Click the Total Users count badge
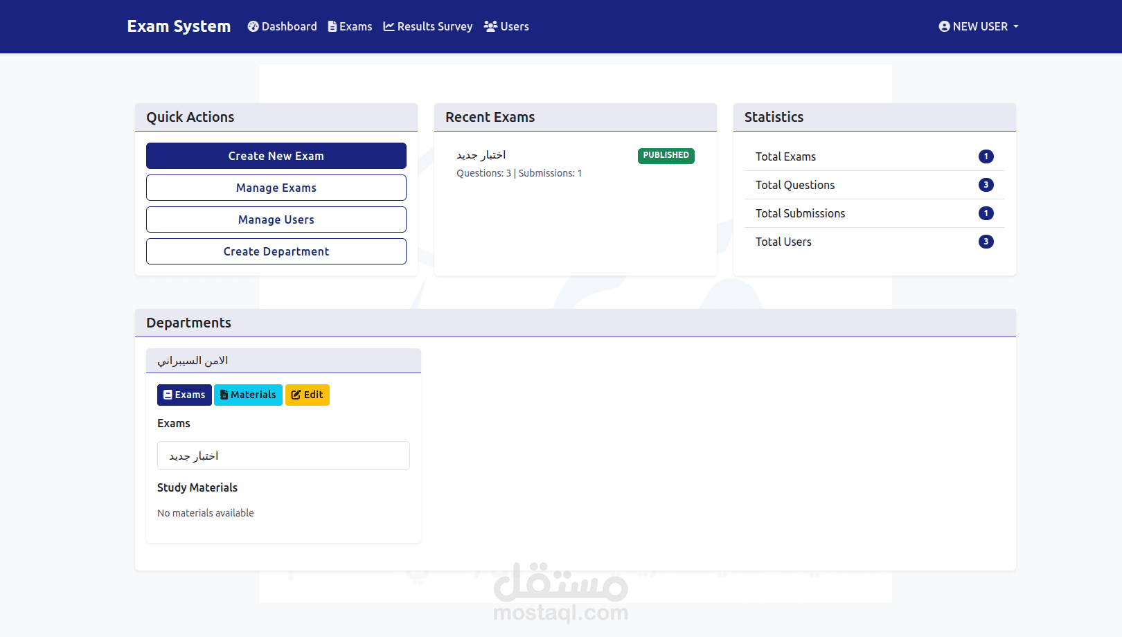1122x637 pixels. tap(986, 242)
